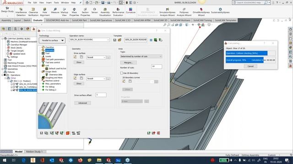Toggle Updated stock checkbox
The height and width of the screenshot is (164, 293).
tap(8, 54)
